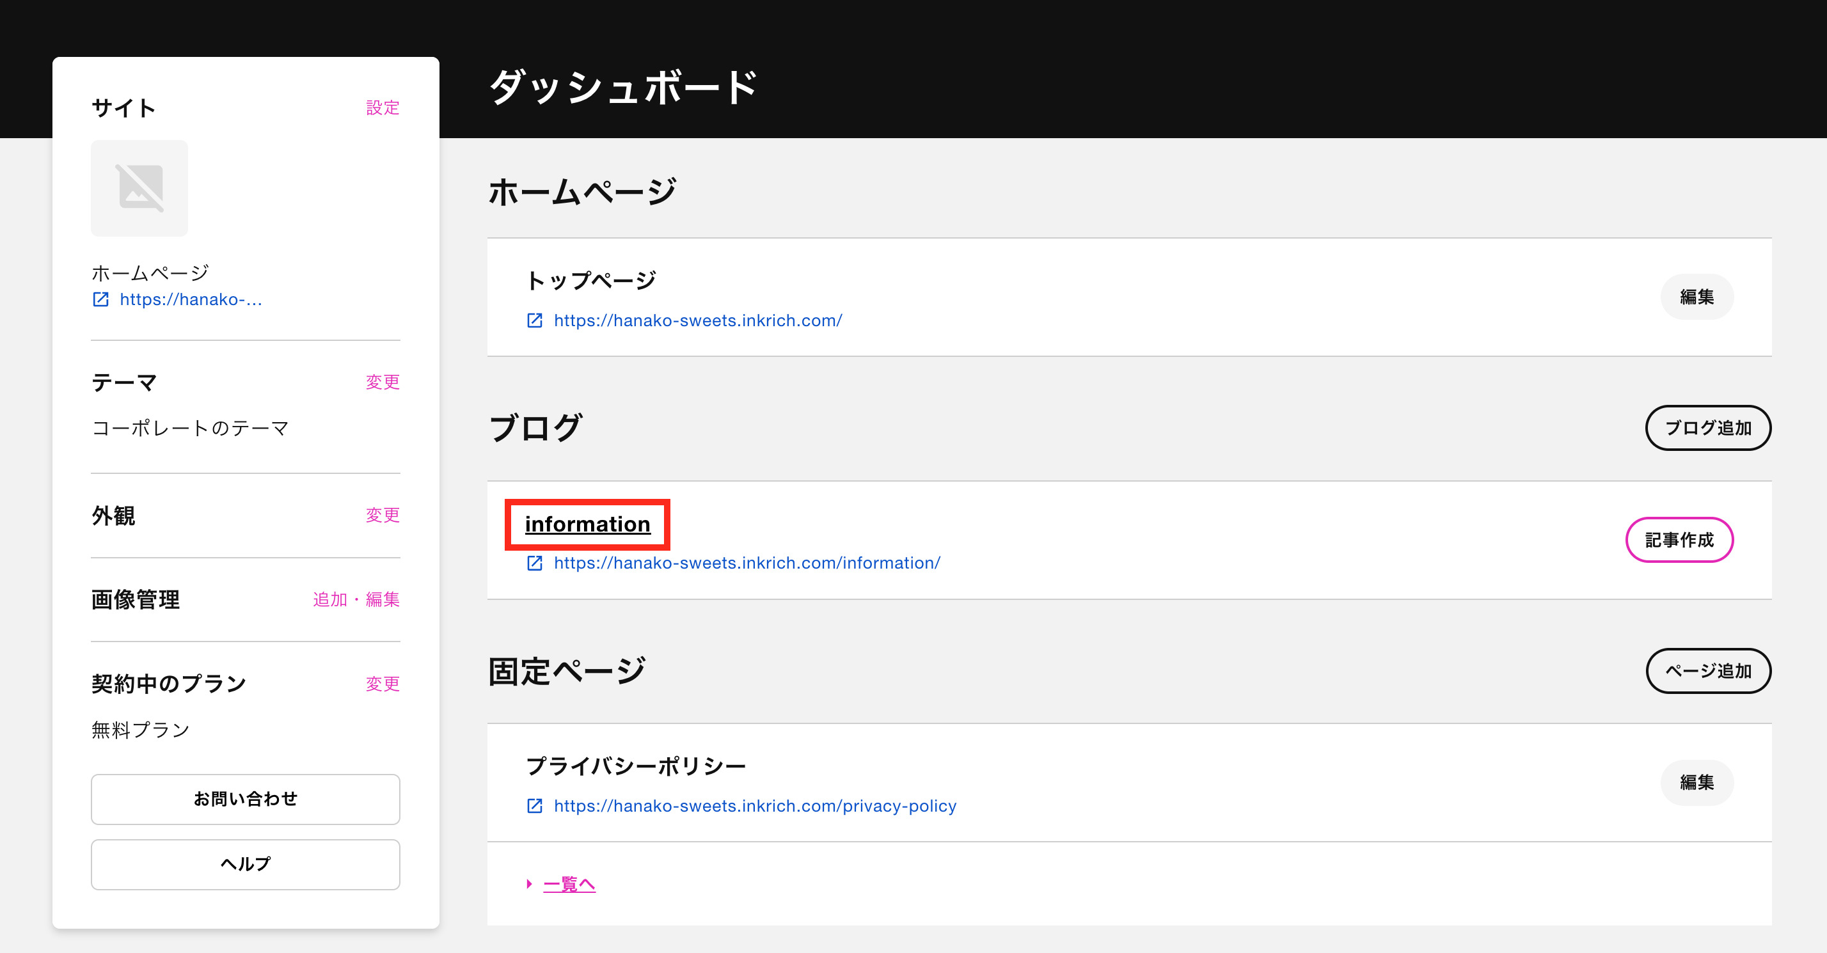This screenshot has width=1827, height=953.
Task: Click the external-link icon beside the privacy-policy URL
Action: (535, 807)
